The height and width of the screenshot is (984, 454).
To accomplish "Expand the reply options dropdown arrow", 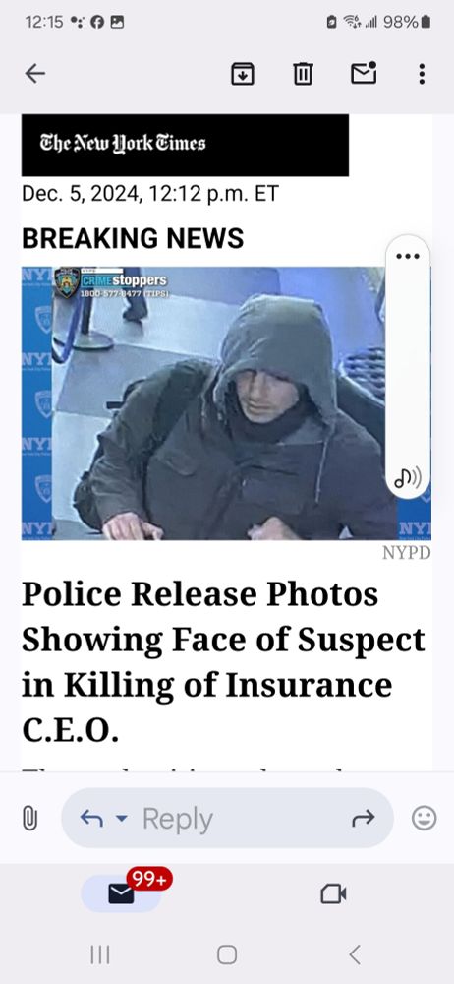I will (122, 819).
